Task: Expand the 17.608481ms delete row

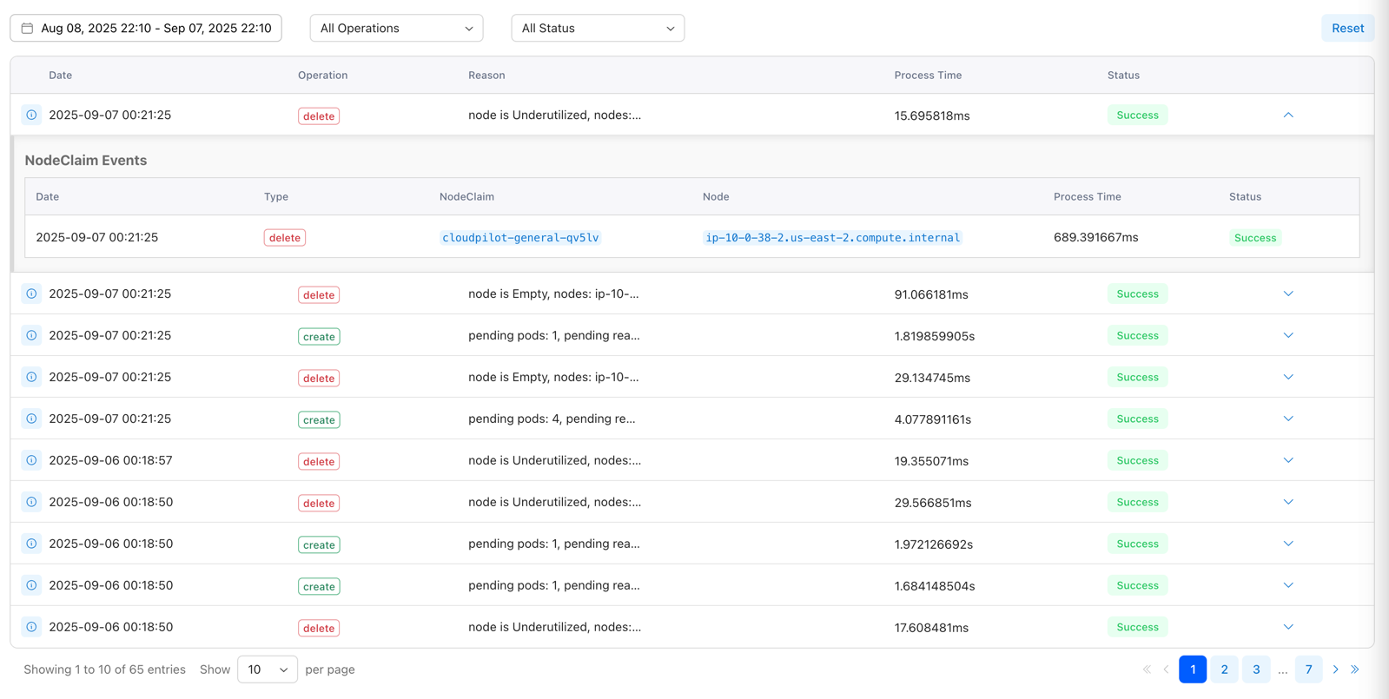Action: [x=1288, y=627]
